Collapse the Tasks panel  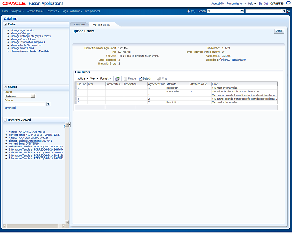[5, 24]
